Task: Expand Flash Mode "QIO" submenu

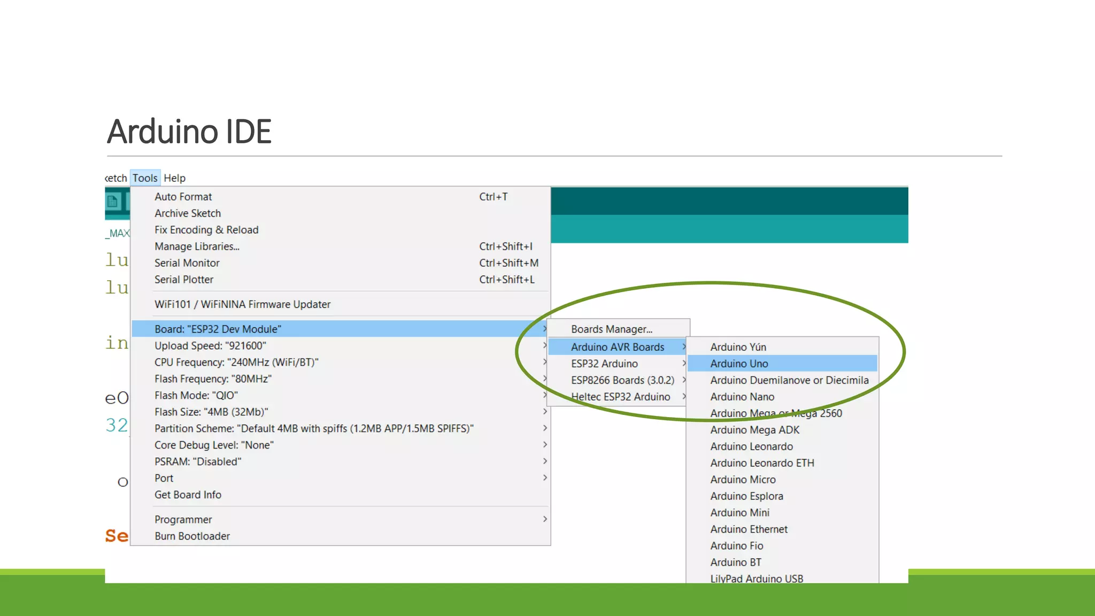Action: 341,396
